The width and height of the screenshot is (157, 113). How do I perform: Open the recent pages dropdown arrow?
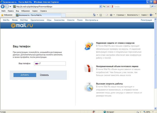click(10, 7)
